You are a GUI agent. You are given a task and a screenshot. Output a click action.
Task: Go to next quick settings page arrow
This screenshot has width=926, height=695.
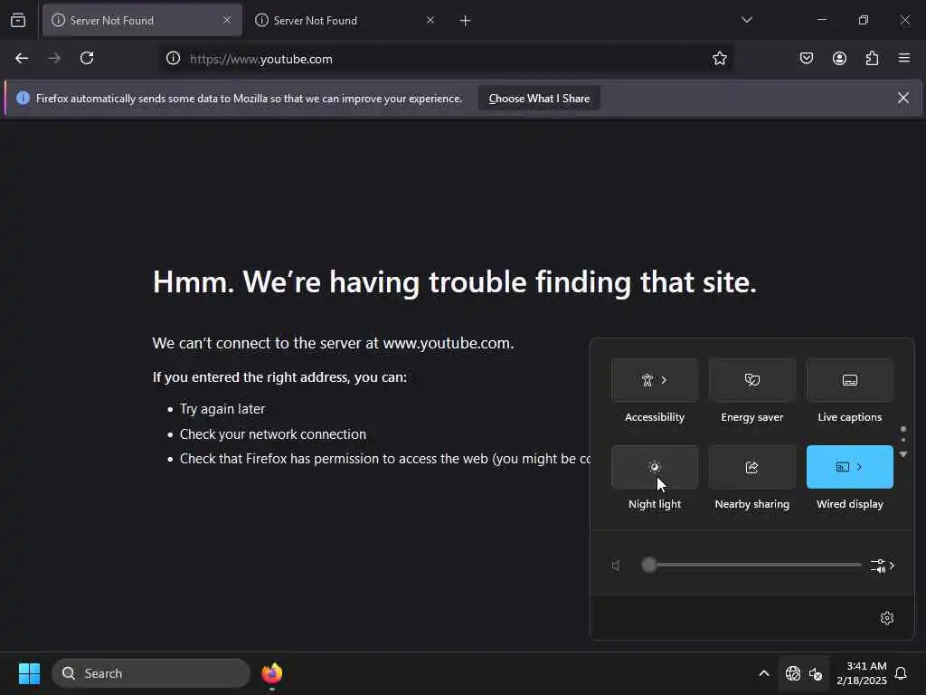pos(903,454)
